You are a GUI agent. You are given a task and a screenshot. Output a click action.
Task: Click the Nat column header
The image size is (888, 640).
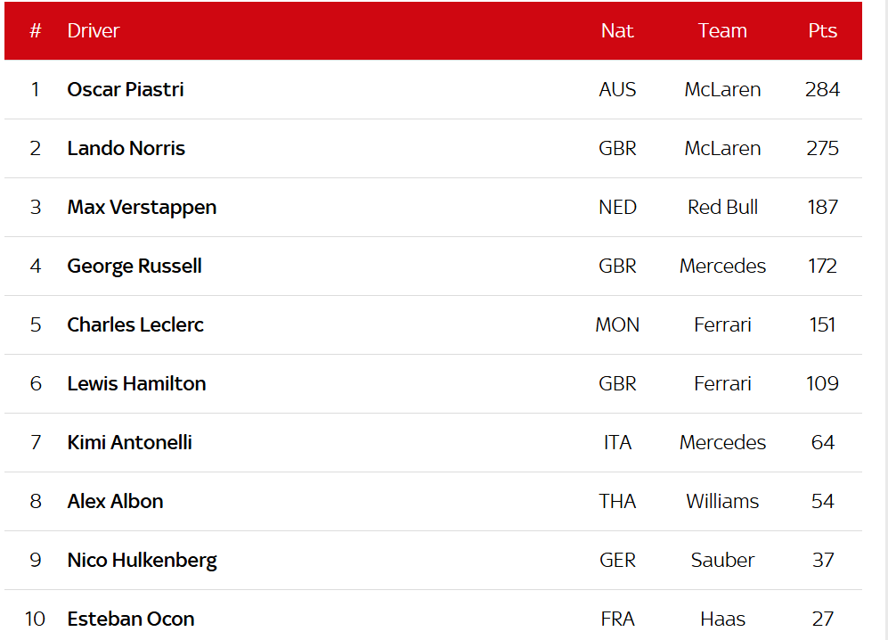617,30
